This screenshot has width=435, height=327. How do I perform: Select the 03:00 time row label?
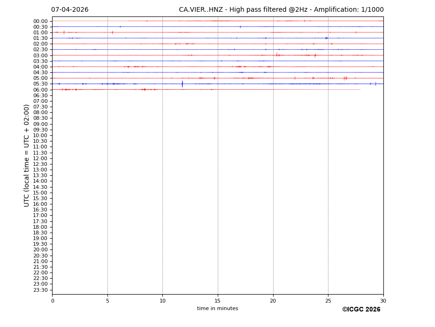point(40,55)
